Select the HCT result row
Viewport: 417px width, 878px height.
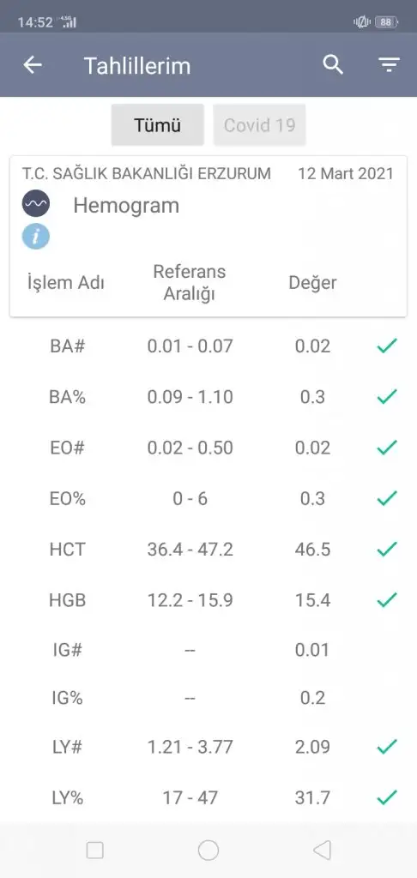pyautogui.click(x=208, y=550)
